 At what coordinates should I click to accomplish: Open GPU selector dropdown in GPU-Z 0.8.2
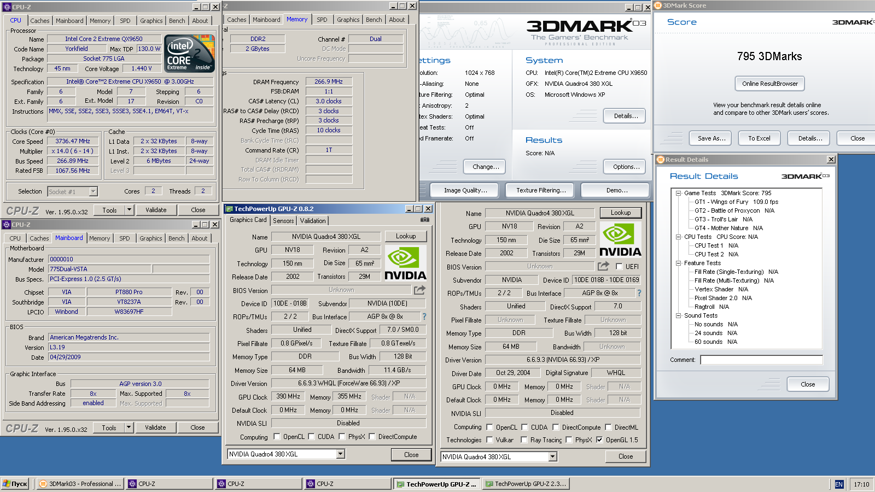(x=340, y=454)
